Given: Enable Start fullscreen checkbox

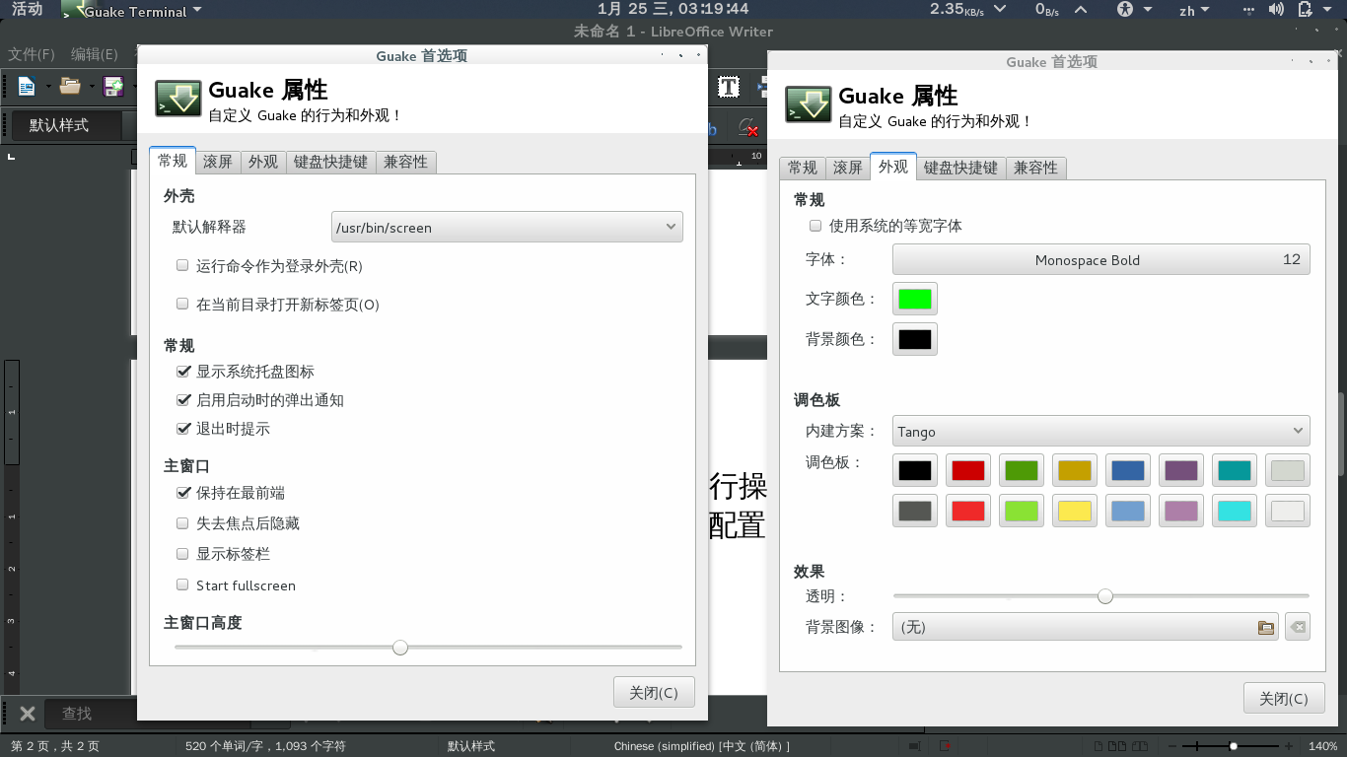Looking at the screenshot, I should click(182, 585).
